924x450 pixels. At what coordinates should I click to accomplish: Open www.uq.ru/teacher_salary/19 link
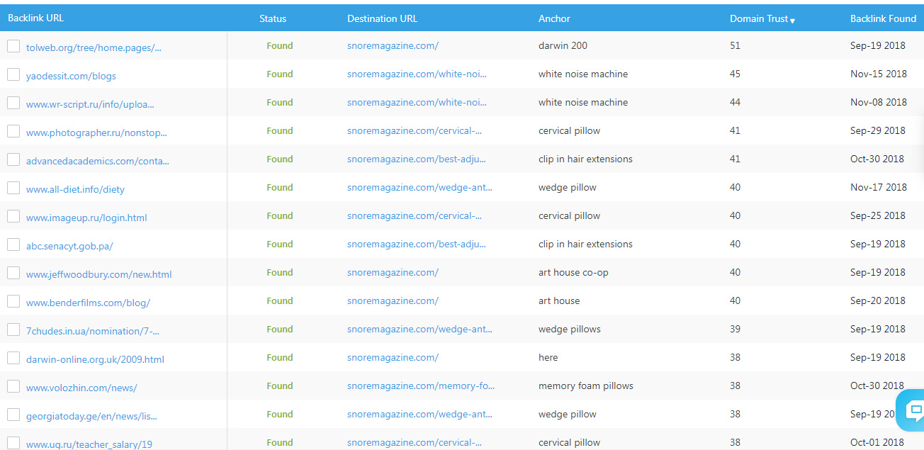(x=89, y=444)
